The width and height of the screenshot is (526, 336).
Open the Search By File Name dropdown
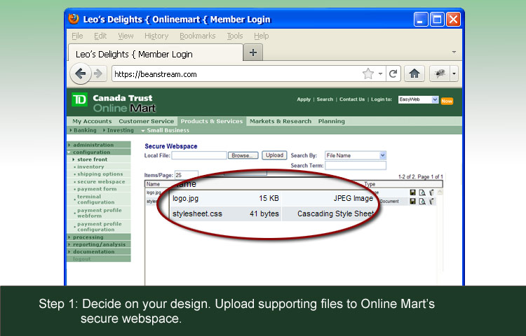tap(383, 155)
